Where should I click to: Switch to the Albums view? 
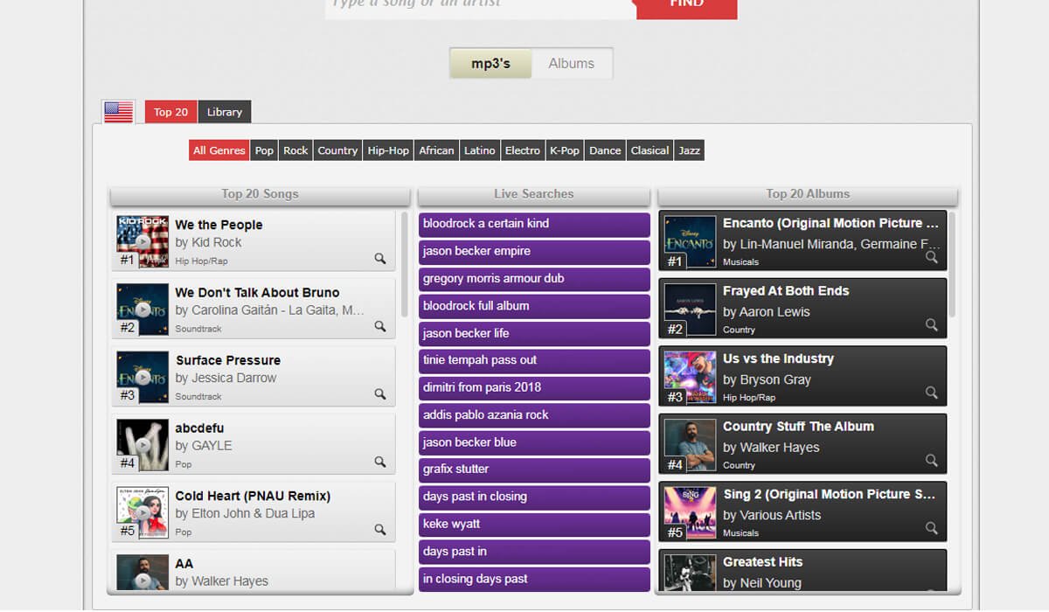(x=572, y=62)
